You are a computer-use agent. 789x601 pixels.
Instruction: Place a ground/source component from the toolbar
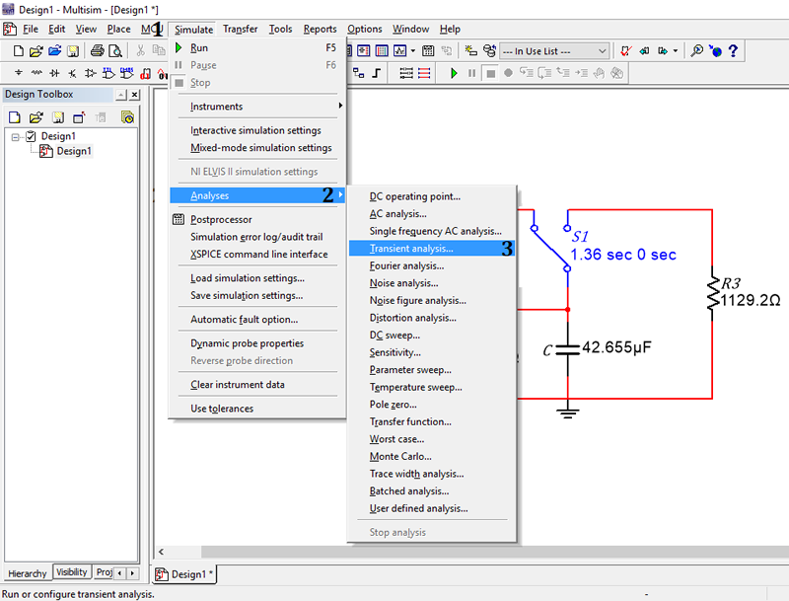19,73
